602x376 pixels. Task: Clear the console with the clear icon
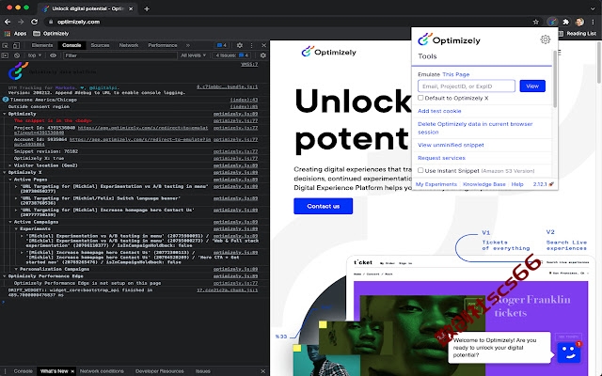(17, 55)
